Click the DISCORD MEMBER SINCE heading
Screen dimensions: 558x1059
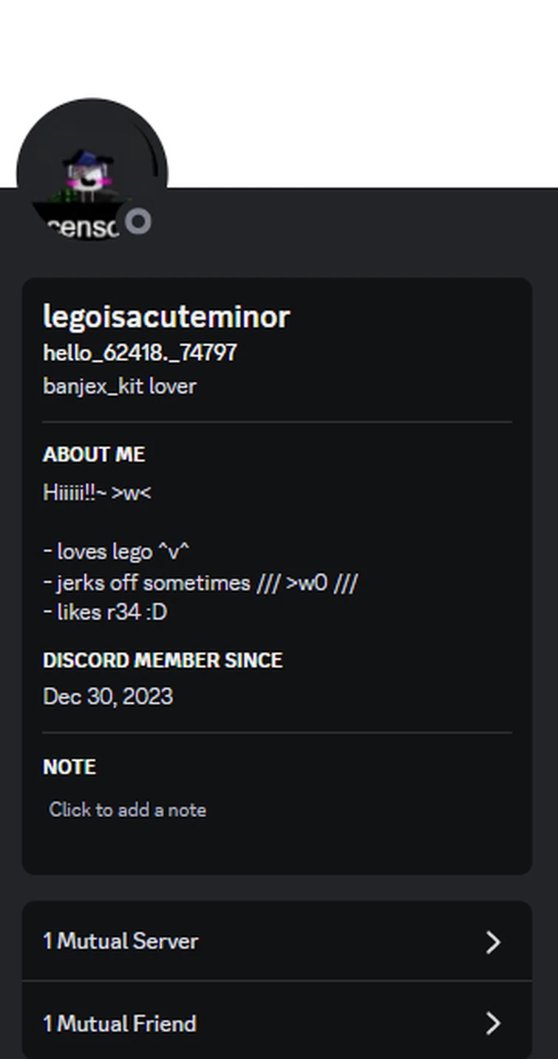[x=163, y=660]
